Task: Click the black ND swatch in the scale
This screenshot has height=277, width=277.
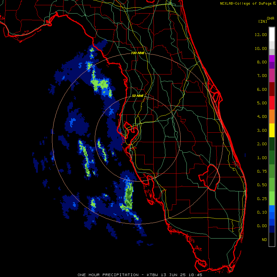Action: [x=272, y=239]
